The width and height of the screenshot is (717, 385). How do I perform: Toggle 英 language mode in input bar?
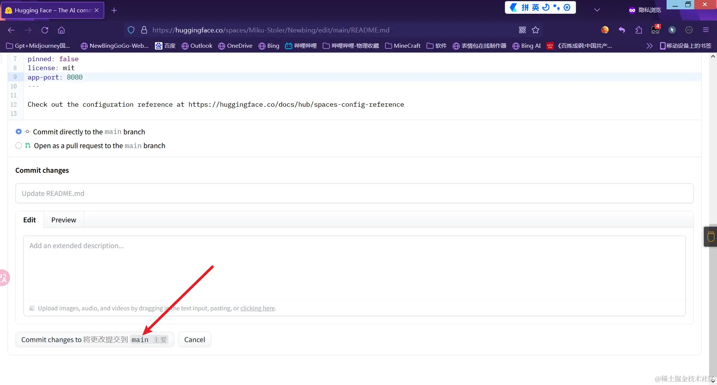pos(536,7)
